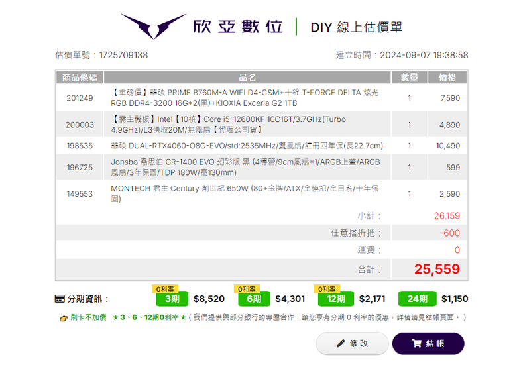Click the MONTECH Century 650W product name
This screenshot has height=373, width=517.
pos(245,193)
